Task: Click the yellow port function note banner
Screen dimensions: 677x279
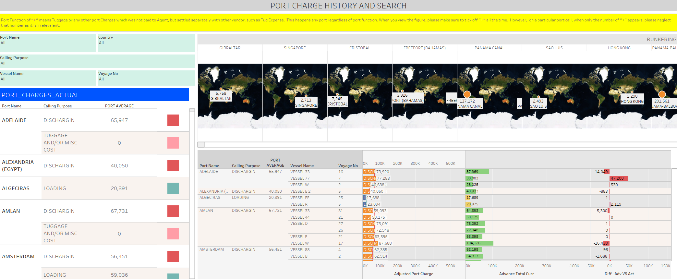Action: coord(338,22)
